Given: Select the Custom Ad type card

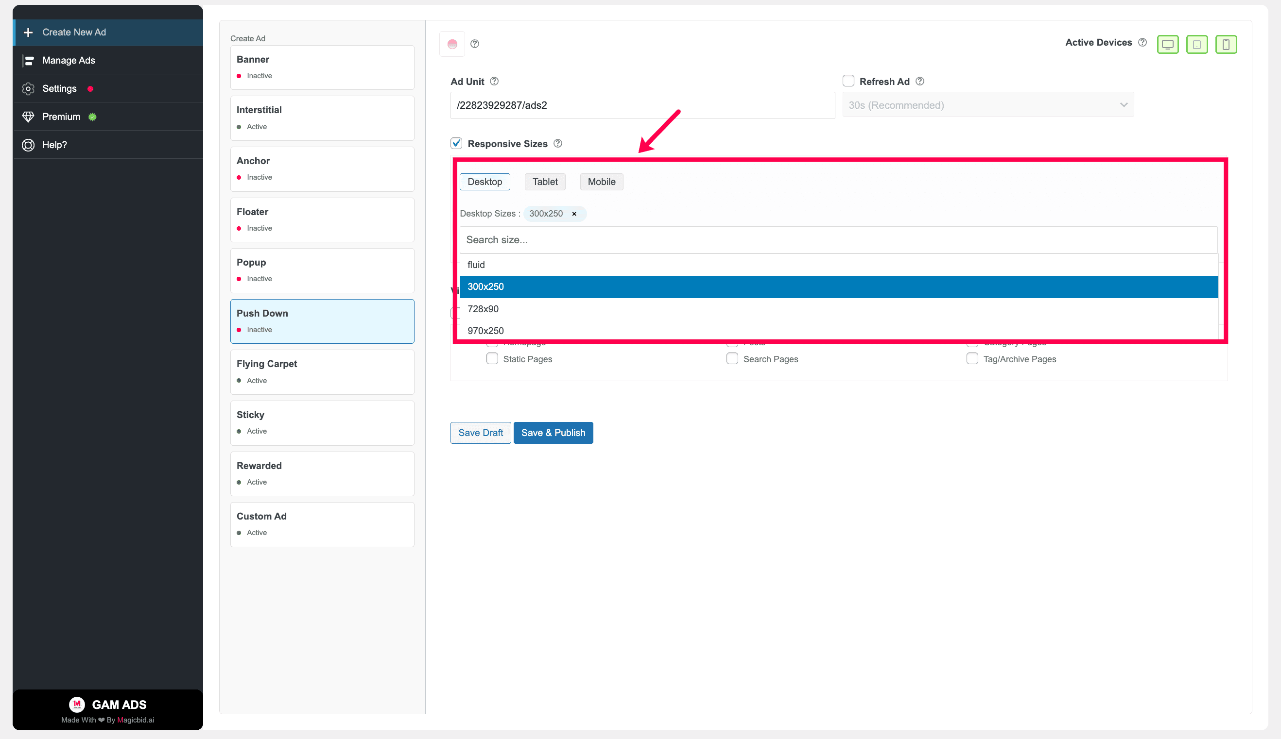Looking at the screenshot, I should (322, 524).
